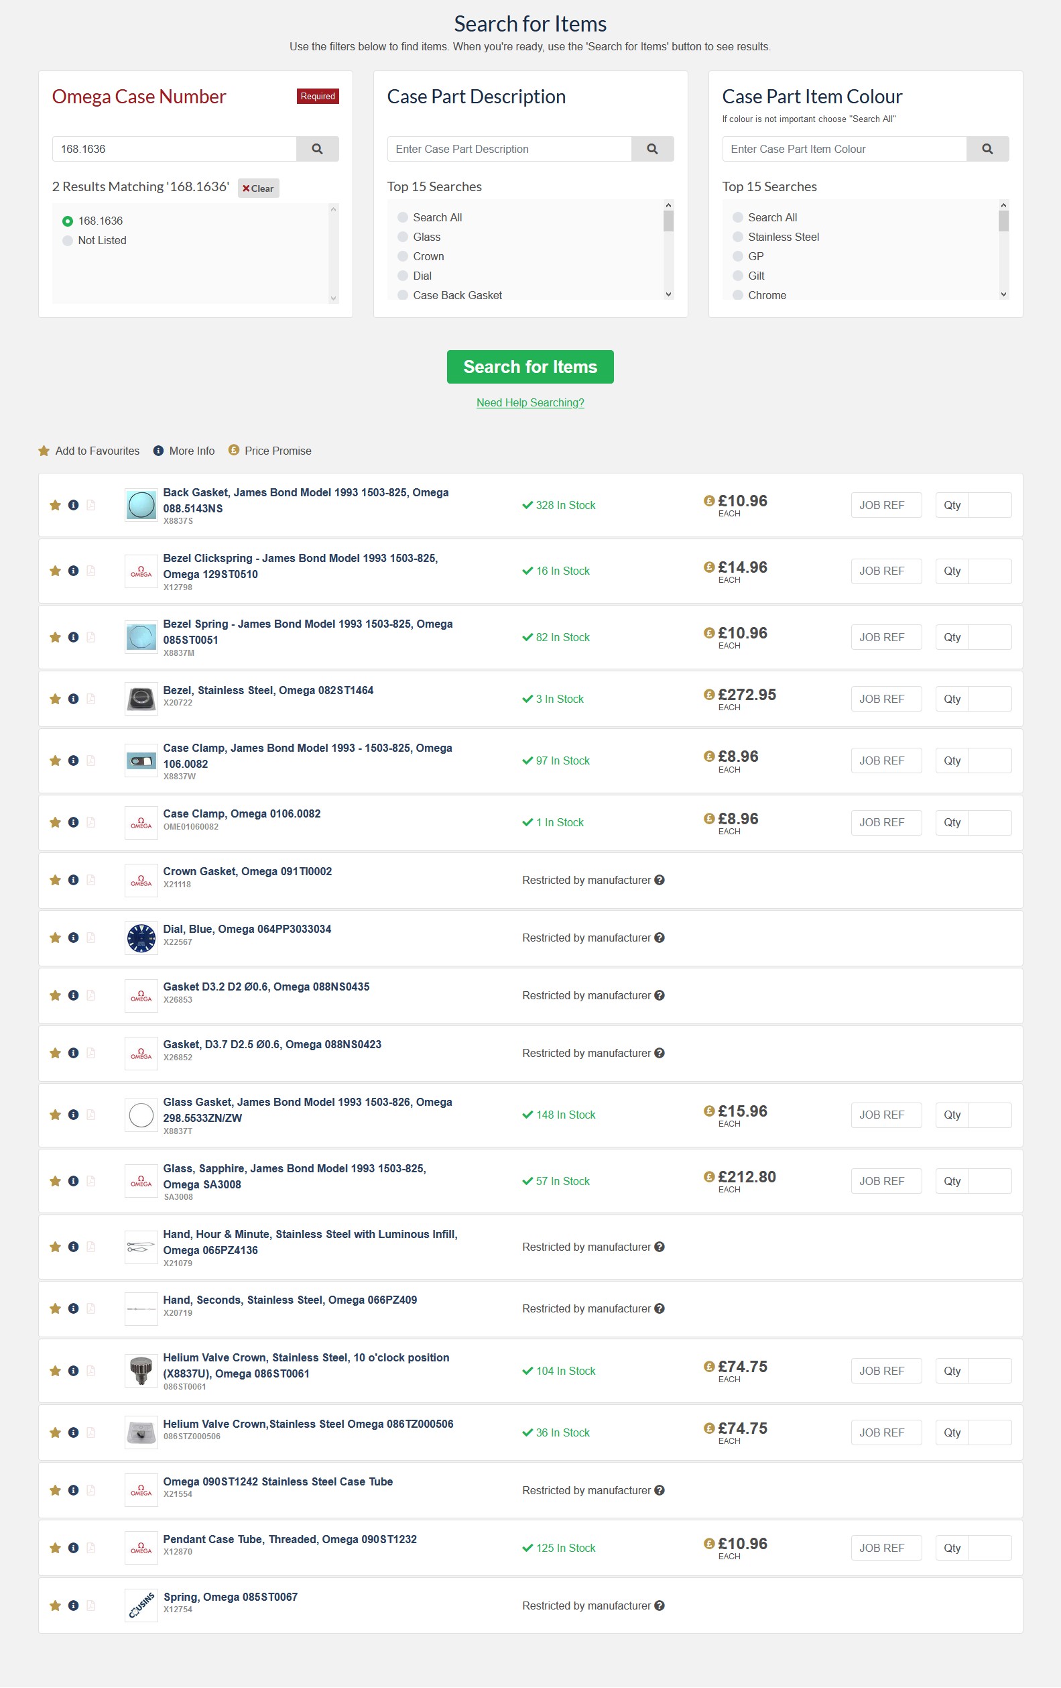The width and height of the screenshot is (1061, 1688).
Task: Click the Case Part Description search magnifier
Action: (x=651, y=149)
